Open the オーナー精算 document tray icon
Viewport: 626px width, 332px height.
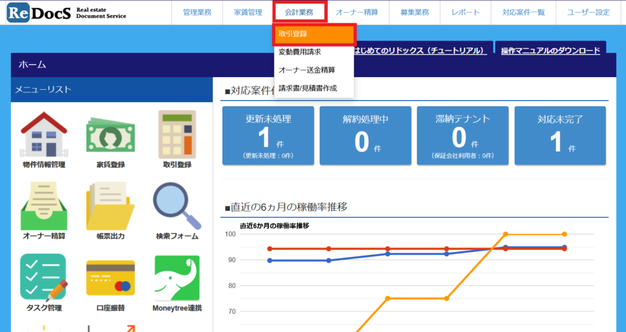tap(44, 206)
